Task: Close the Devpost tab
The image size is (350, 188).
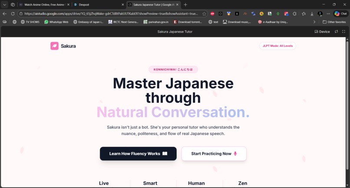Action: click(x=122, y=5)
